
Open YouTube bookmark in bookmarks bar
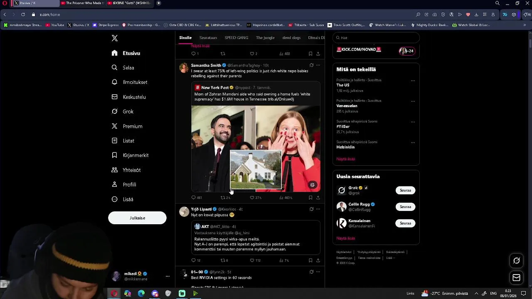tap(55, 25)
